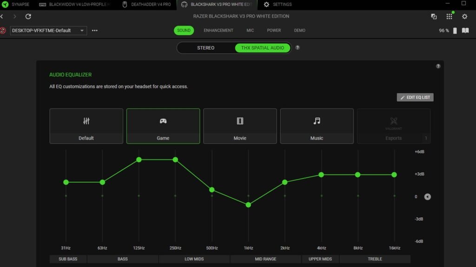Open the Power tab

[274, 30]
